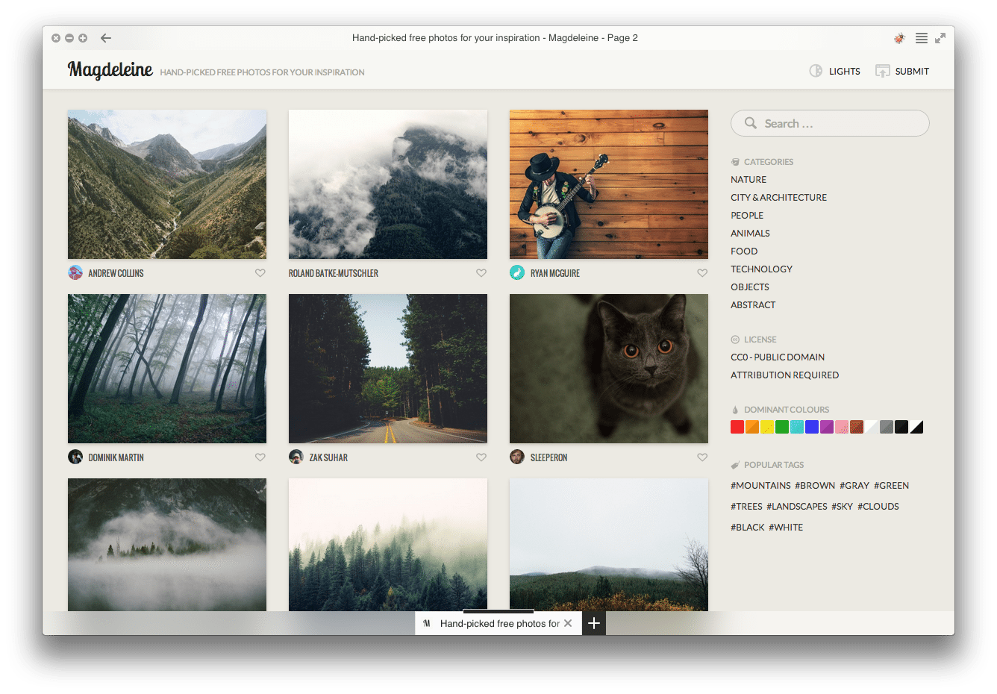This screenshot has width=997, height=694.
Task: Pick the brown dominant colour swatch
Action: point(857,427)
